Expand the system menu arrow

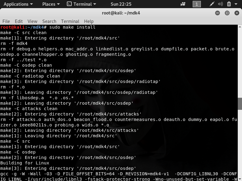click(x=236, y=4)
